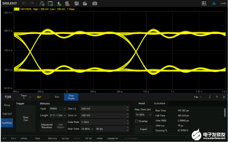Add a new window with the window-plus icon

click(x=50, y=3)
